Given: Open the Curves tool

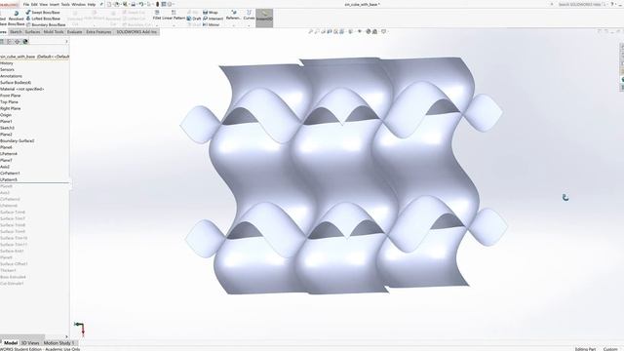Looking at the screenshot, I should click(x=249, y=16).
